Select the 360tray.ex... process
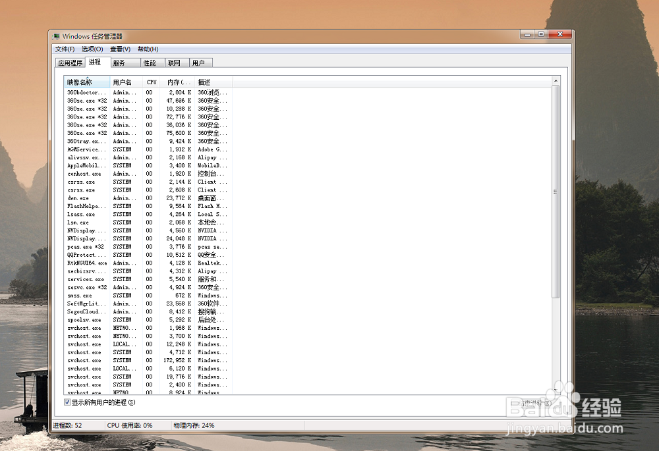 tap(148, 141)
